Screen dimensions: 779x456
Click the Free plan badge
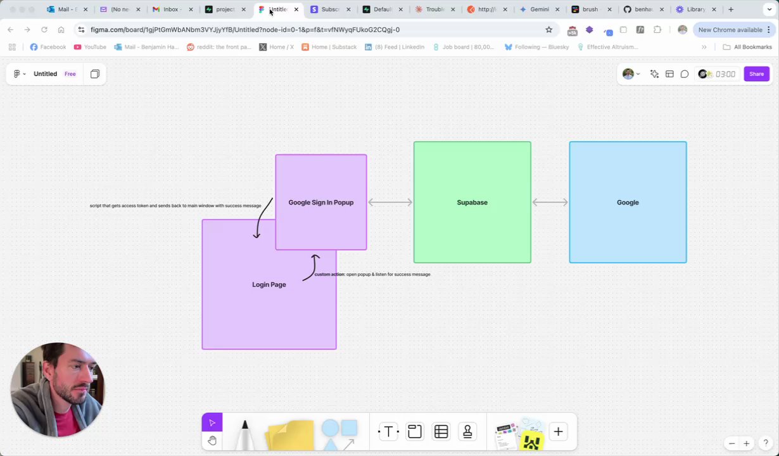[x=70, y=74]
